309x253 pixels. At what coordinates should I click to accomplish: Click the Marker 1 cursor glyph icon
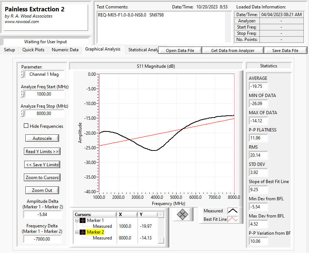(x=83, y=220)
